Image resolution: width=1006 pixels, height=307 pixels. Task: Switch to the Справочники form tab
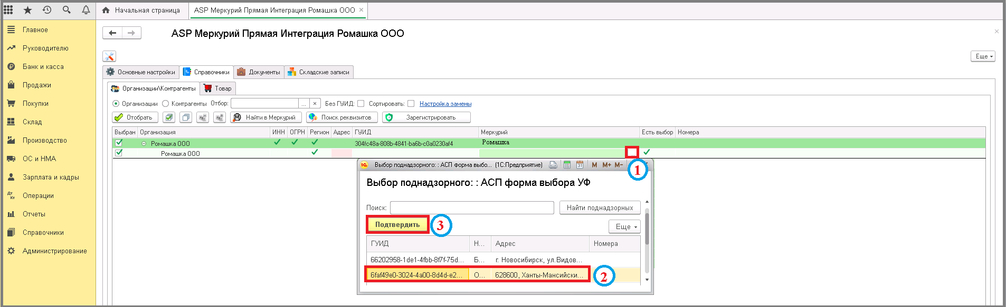[206, 72]
